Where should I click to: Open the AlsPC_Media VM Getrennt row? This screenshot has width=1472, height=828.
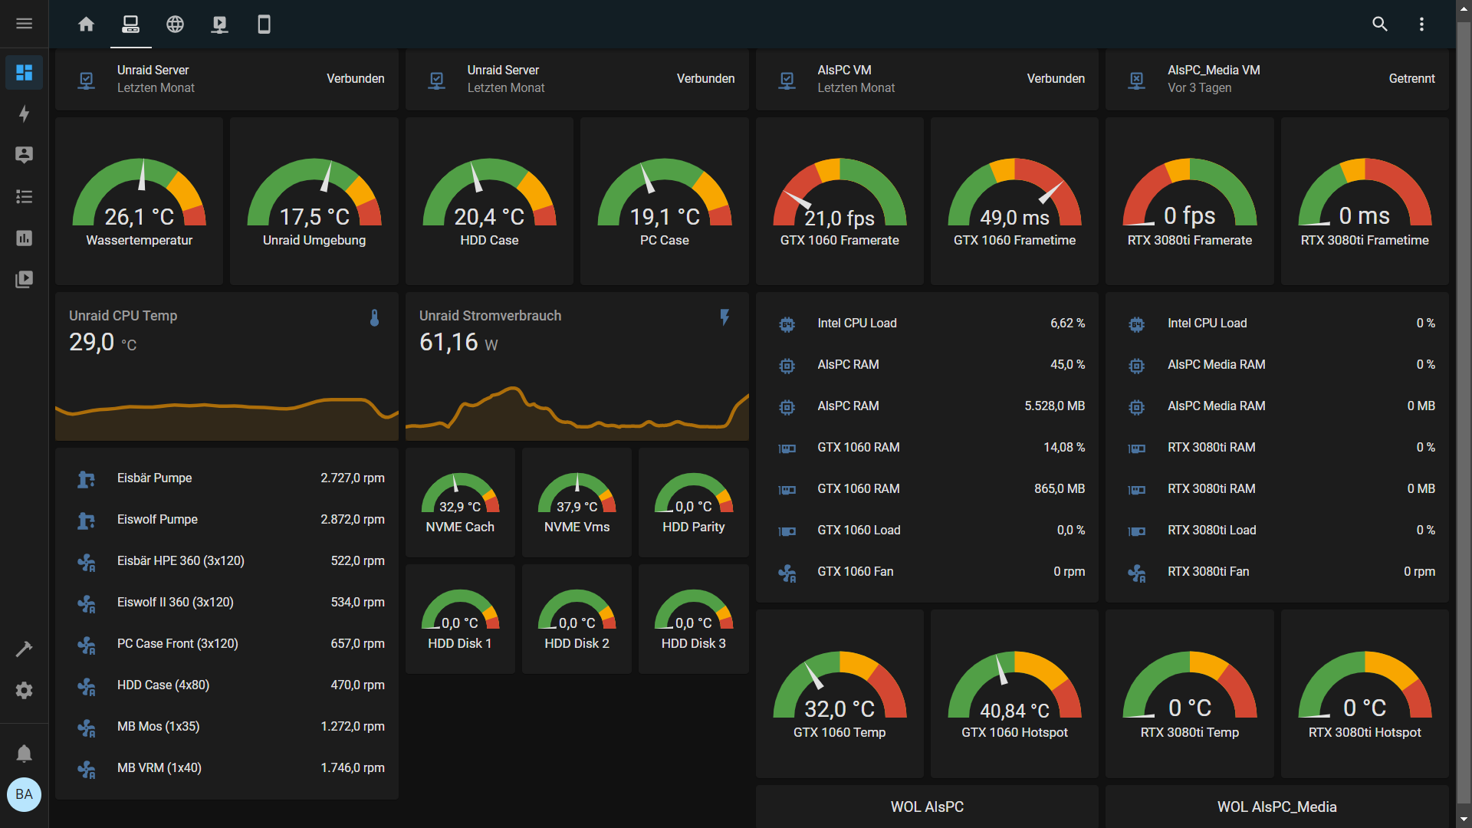coord(1277,79)
